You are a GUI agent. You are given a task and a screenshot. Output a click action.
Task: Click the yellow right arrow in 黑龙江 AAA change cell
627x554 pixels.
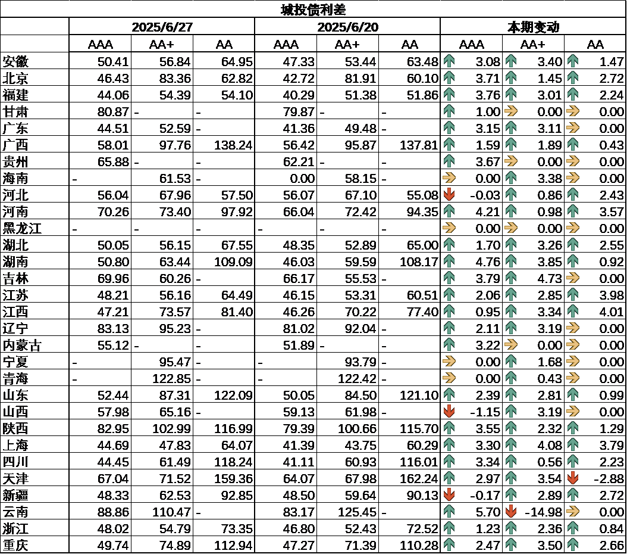[449, 228]
